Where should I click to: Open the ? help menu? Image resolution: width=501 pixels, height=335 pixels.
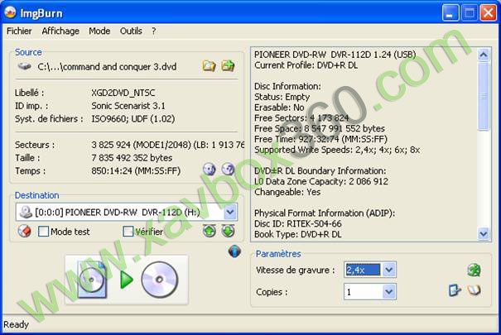pos(154,31)
